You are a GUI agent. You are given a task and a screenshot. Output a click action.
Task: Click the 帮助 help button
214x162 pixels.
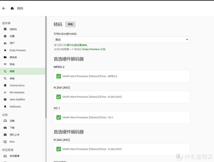coord(70,24)
